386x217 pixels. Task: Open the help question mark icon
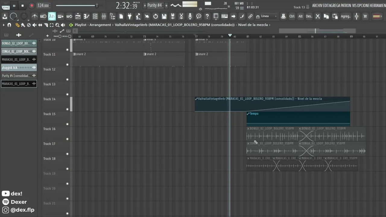coord(207,16)
